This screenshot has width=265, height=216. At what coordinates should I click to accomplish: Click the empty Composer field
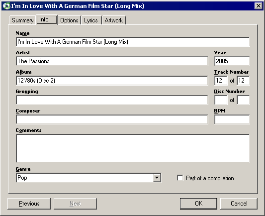pos(112,119)
